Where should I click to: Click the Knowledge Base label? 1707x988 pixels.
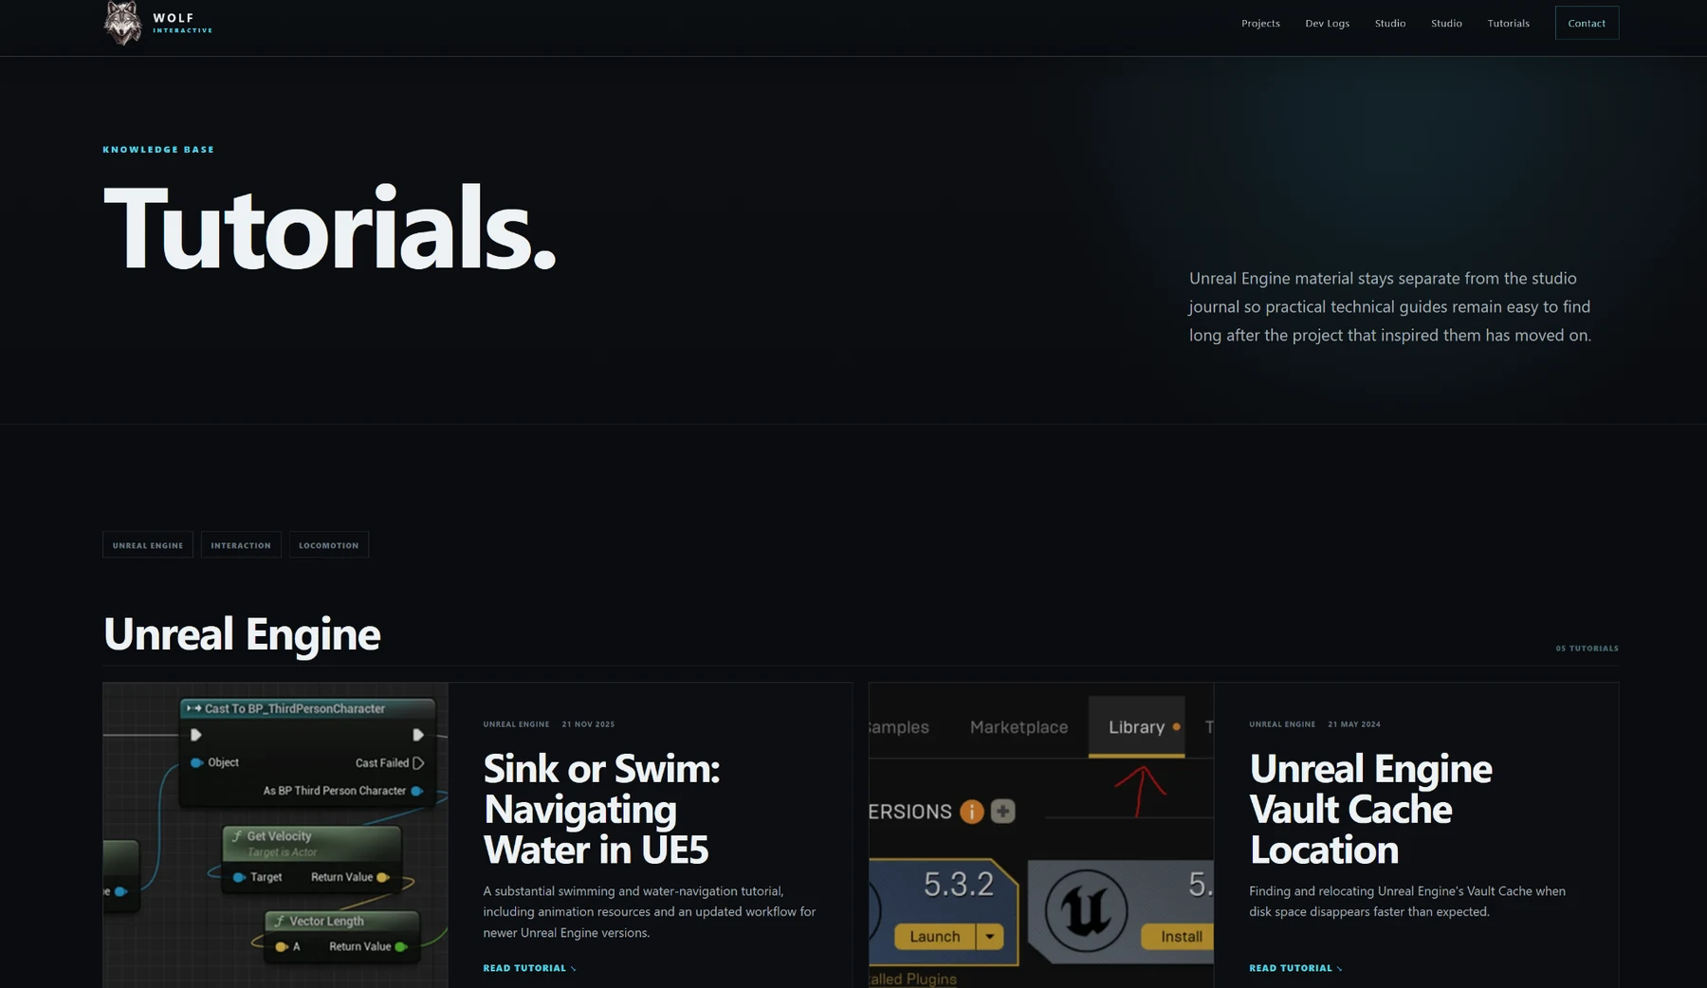click(158, 149)
